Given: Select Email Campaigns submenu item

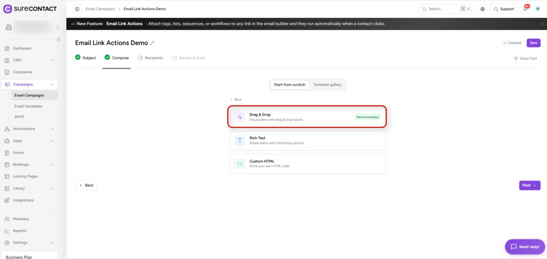Looking at the screenshot, I should [34, 95].
